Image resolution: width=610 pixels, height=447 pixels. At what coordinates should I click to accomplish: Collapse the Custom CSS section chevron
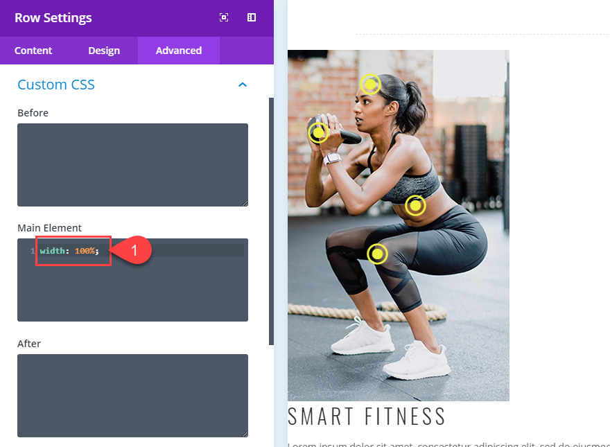[243, 85]
